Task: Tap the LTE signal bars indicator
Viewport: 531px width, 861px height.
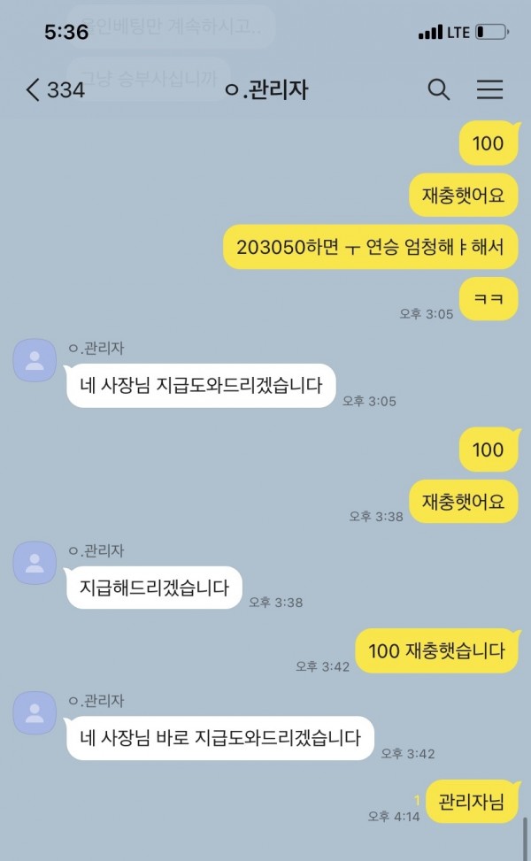Action: pos(430,33)
